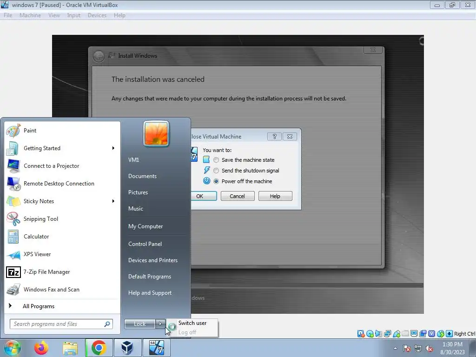Click the hard disk activity status icon
This screenshot has width=476, height=357.
pyautogui.click(x=361, y=334)
